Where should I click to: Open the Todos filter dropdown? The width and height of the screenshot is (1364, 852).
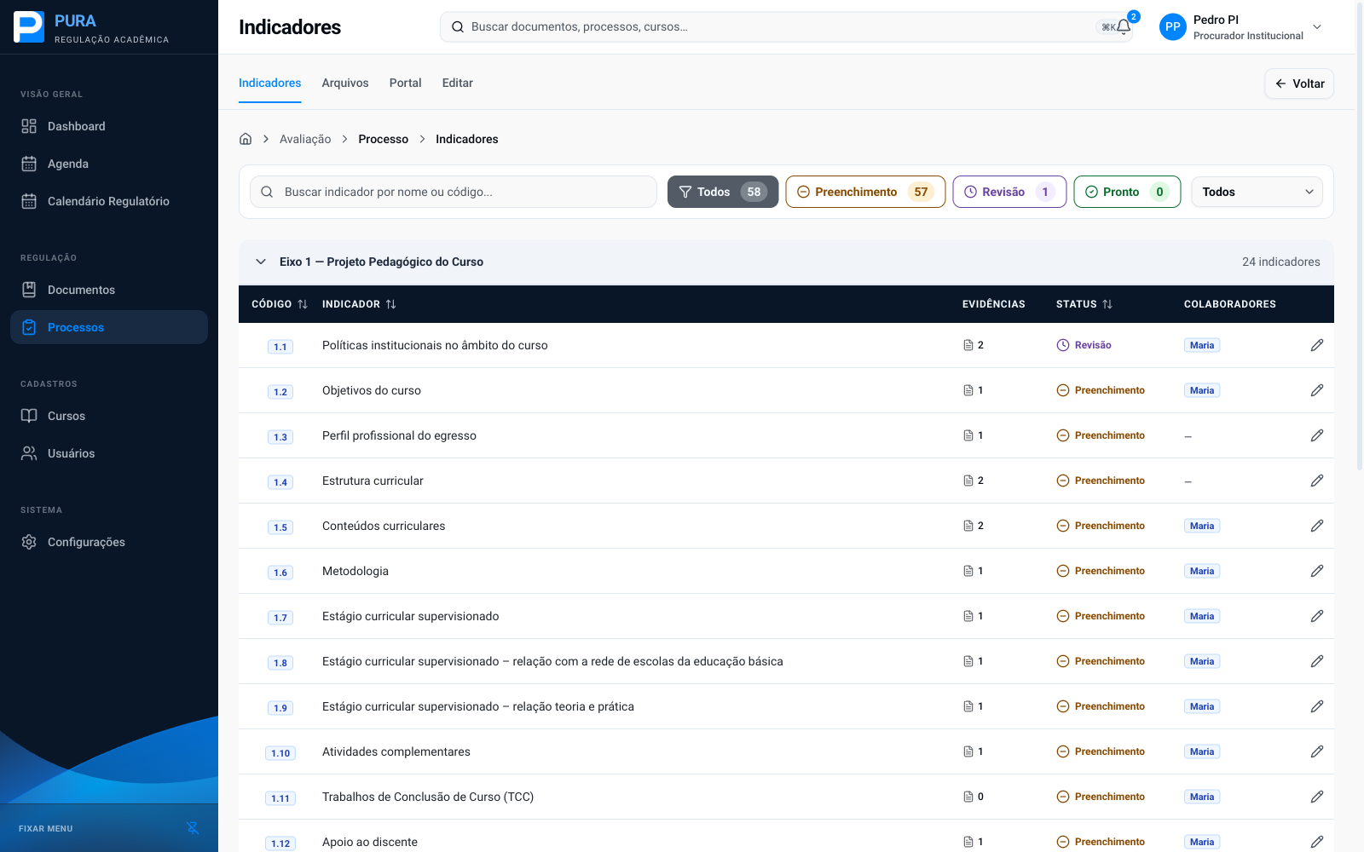[1257, 192]
